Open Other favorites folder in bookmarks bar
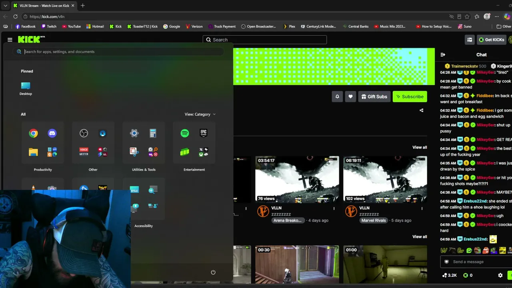 click(504, 26)
